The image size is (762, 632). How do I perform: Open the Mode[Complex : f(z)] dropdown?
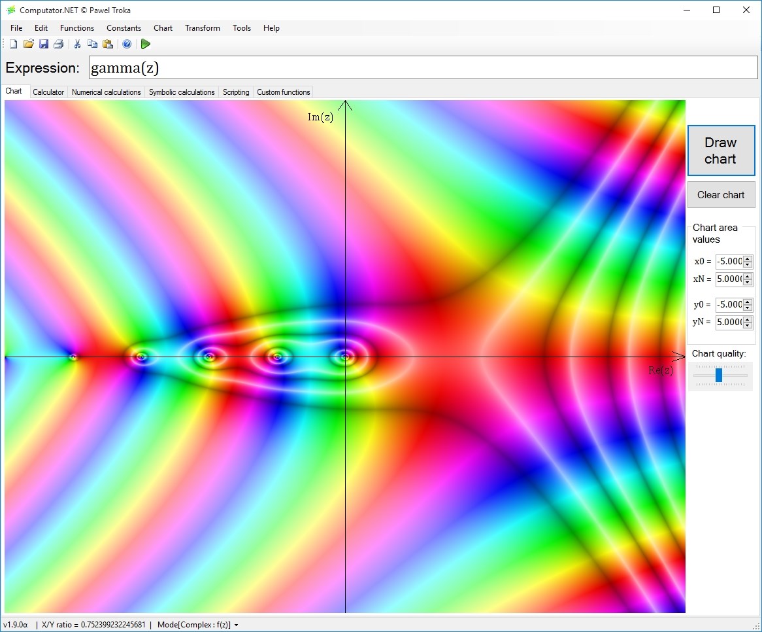click(x=197, y=625)
